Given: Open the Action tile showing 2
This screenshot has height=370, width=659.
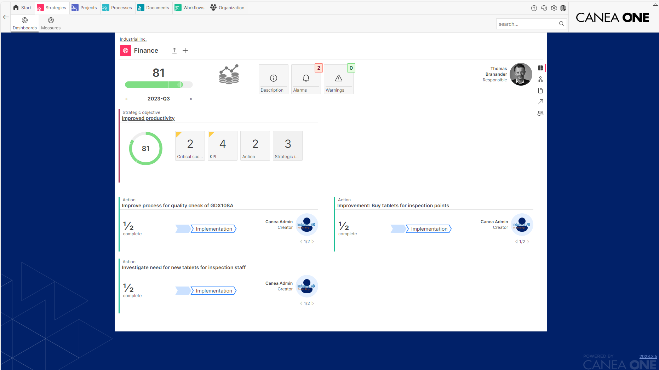Looking at the screenshot, I should coord(255,146).
